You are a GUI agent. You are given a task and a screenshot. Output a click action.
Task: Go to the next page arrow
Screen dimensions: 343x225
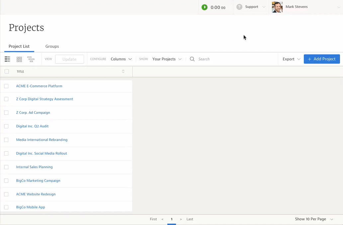(x=181, y=219)
